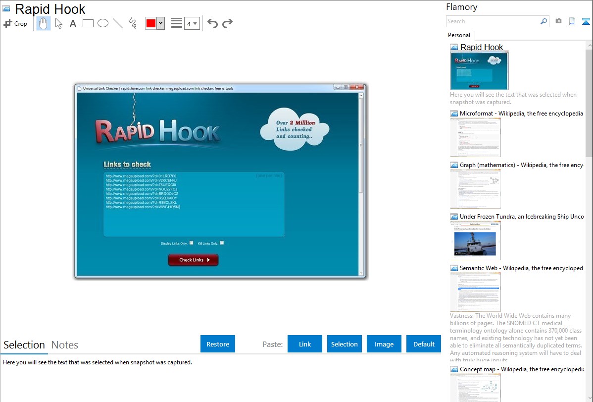Tick the Kill Links Only checkbox

coord(222,243)
